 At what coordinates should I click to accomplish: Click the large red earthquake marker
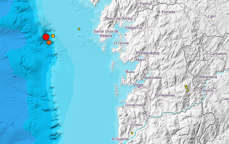46,37
